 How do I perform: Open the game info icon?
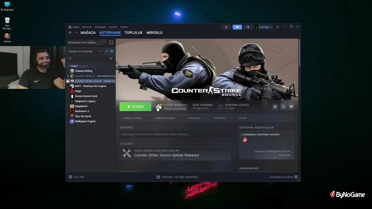283,107
